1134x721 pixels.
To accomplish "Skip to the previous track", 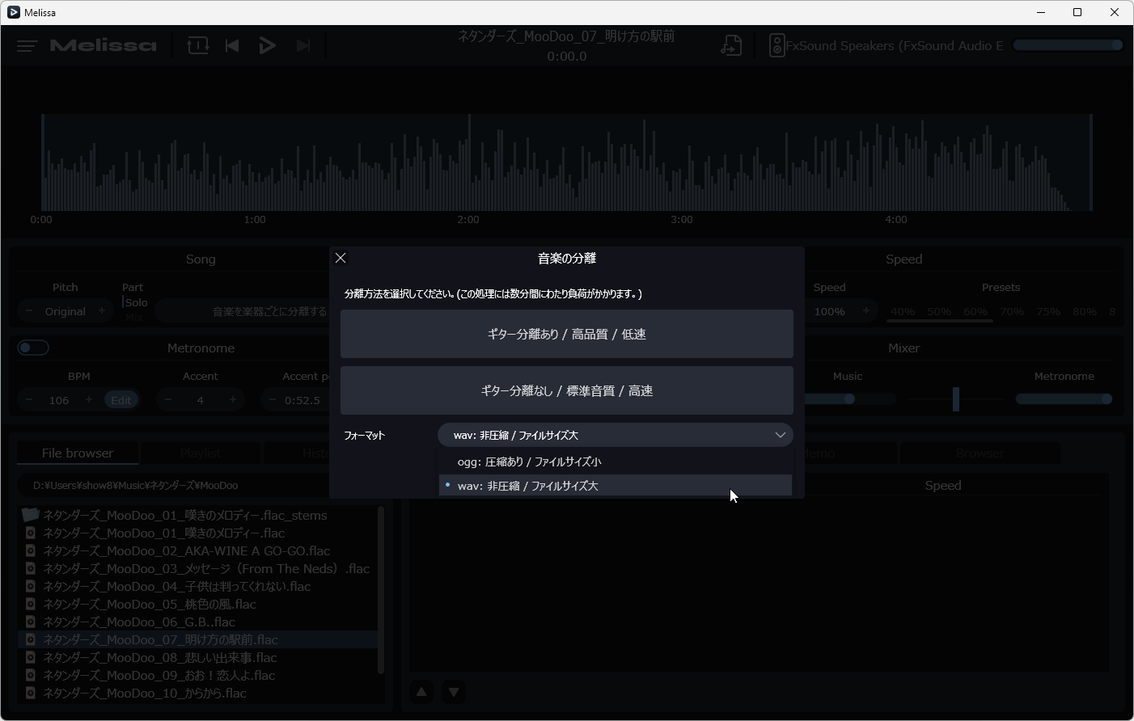I will click(232, 45).
